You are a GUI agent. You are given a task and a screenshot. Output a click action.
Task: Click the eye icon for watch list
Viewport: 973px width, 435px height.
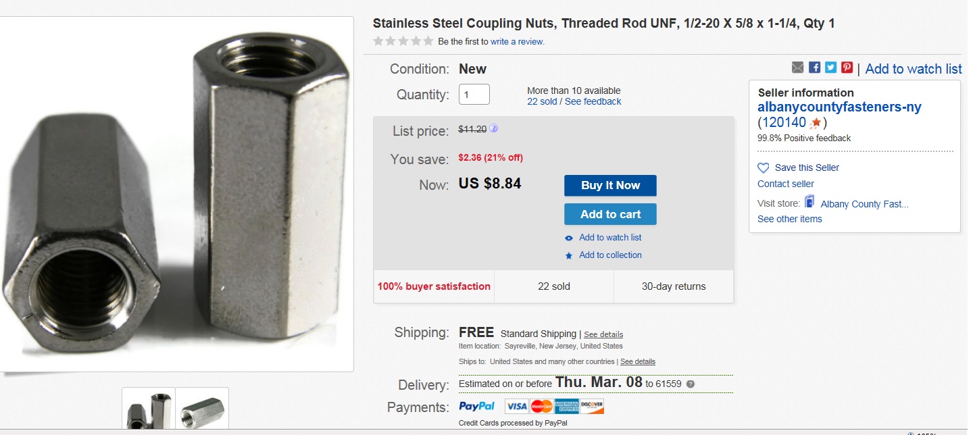pyautogui.click(x=569, y=238)
